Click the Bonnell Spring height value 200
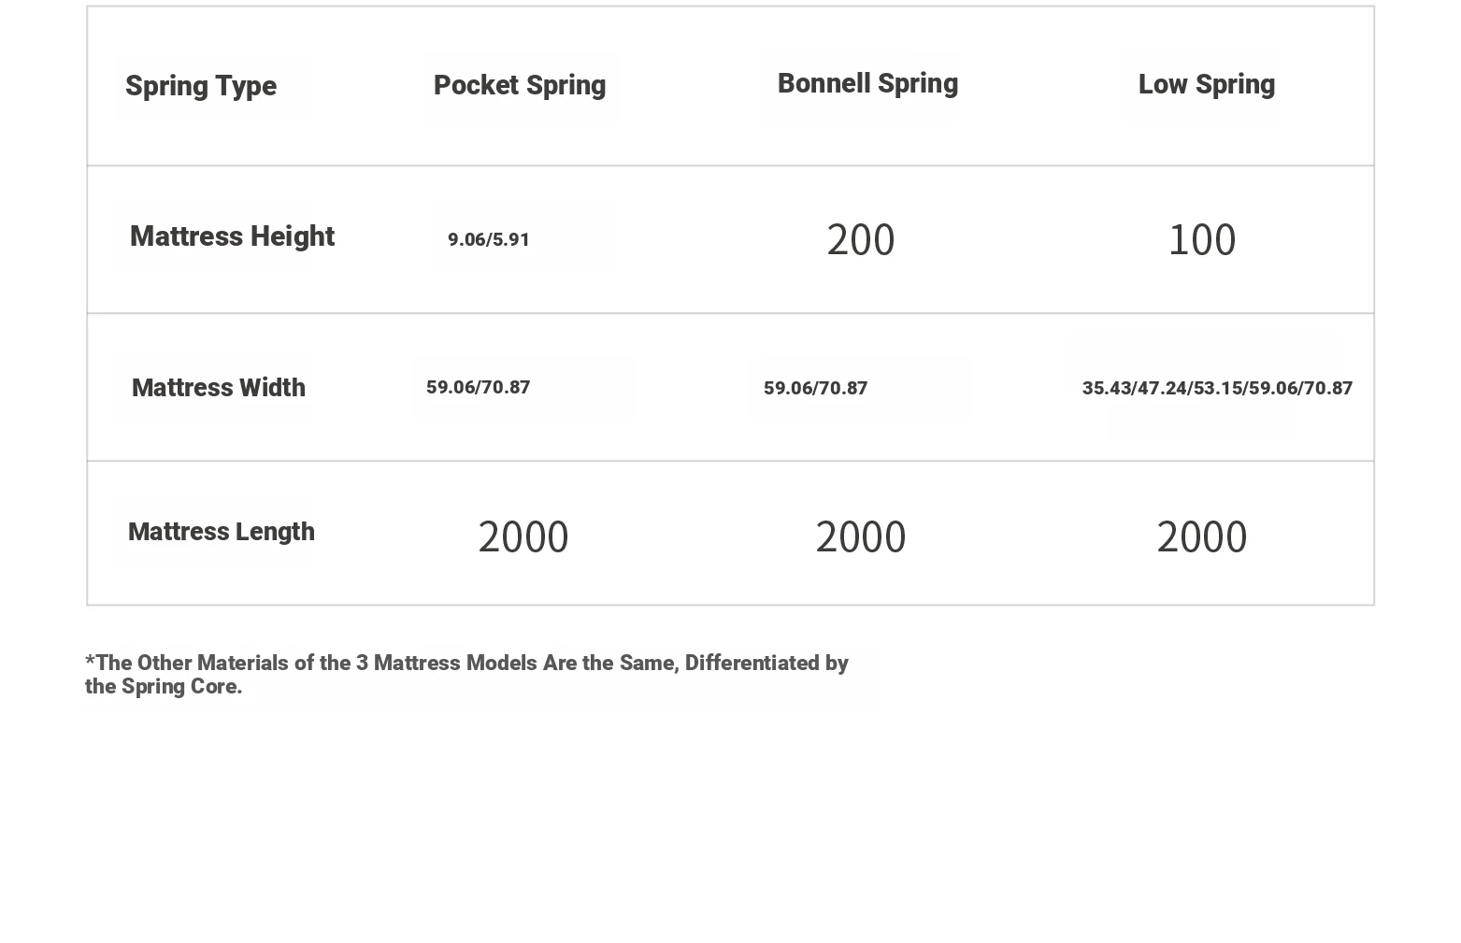The image size is (1461, 943). click(861, 240)
